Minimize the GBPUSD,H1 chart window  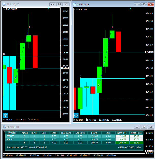[x=137, y=127]
